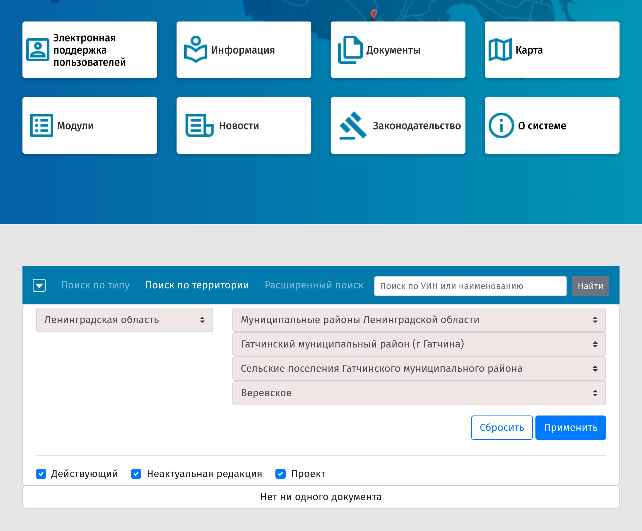
Task: Open the Модули tile label
Action: 75,126
